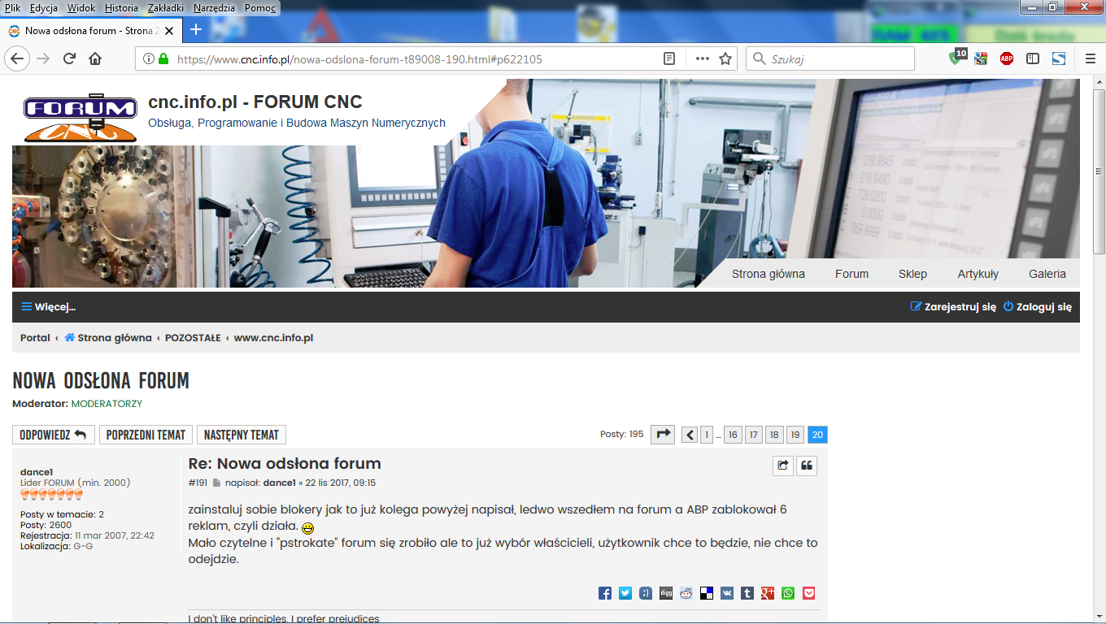Open the Zakładki menu

coord(167,8)
